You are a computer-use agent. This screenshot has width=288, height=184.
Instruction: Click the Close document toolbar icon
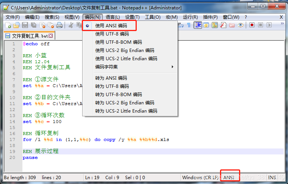[42, 25]
